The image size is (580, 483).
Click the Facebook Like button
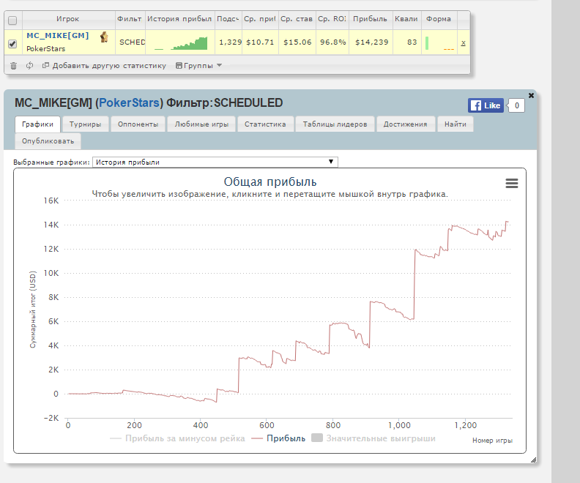coord(486,105)
